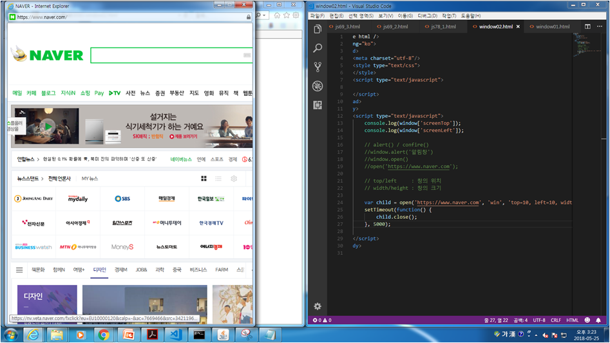Open the Command Prompt taskbar item
610x343 pixels.
coord(199,335)
